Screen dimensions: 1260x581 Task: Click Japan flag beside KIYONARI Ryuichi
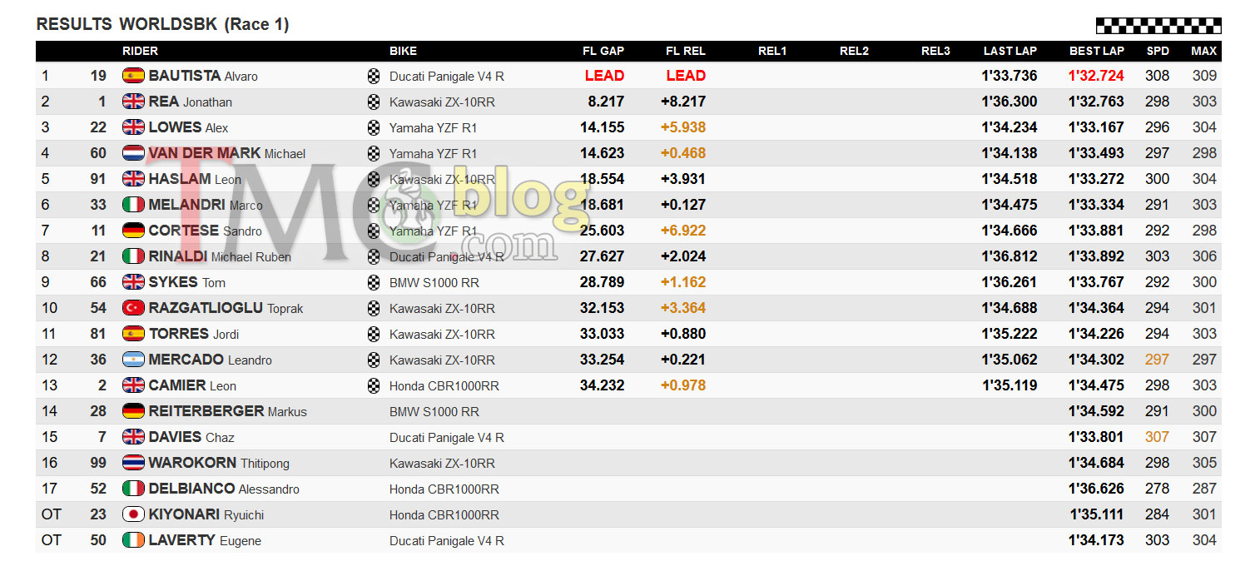133,514
